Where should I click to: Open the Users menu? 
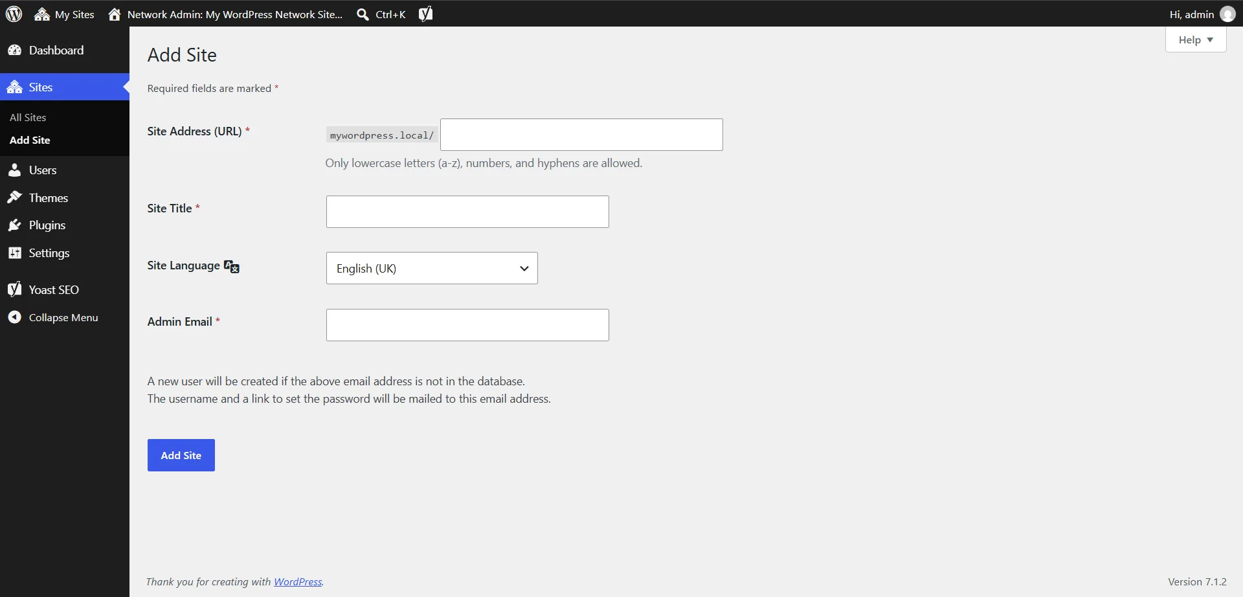(65, 170)
